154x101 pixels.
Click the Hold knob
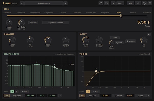[111, 43]
